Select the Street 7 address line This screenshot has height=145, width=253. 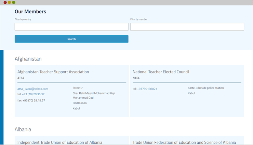click(78, 88)
